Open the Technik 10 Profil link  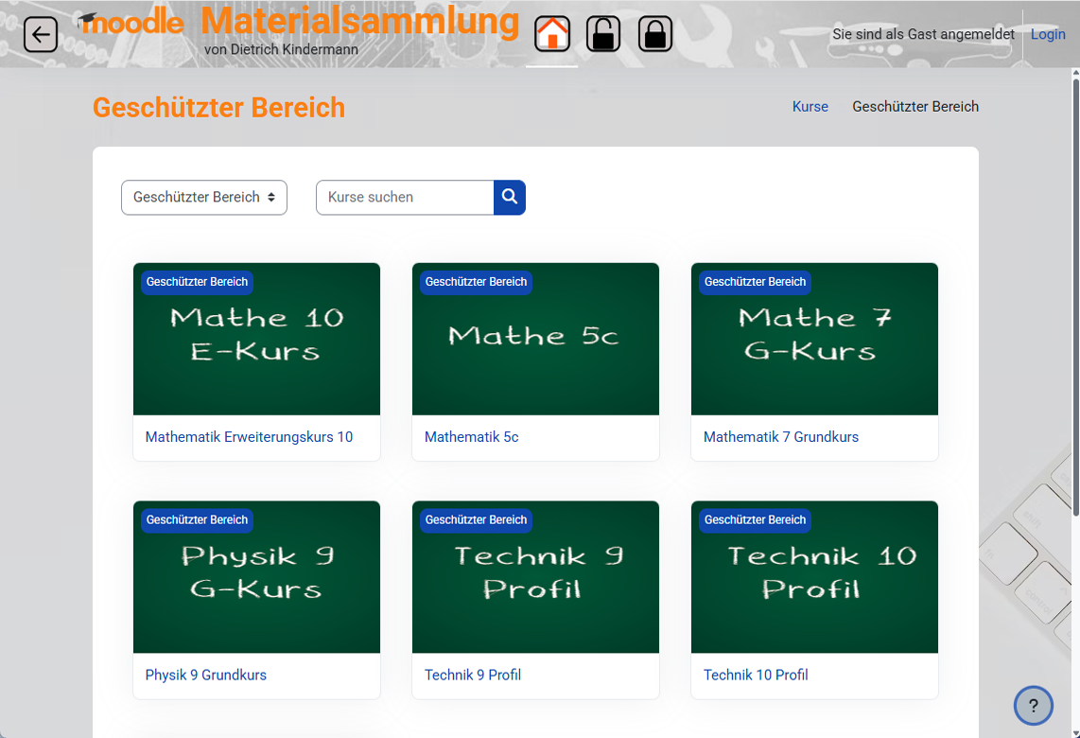756,675
